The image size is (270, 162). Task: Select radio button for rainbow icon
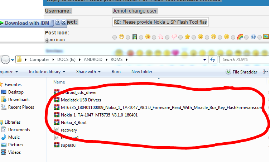(233, 37)
